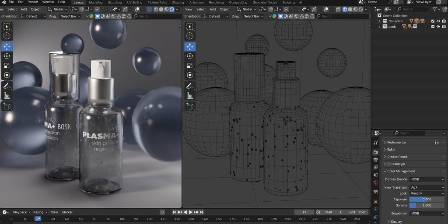This screenshot has width=448, height=224.
Task: Uncheck the Collection exclude checkbox in outliner
Action: coord(433,21)
